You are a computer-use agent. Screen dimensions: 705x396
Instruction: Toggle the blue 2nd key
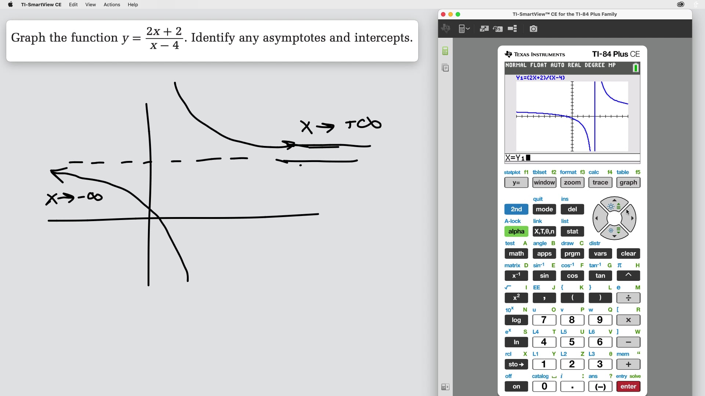[x=516, y=209]
